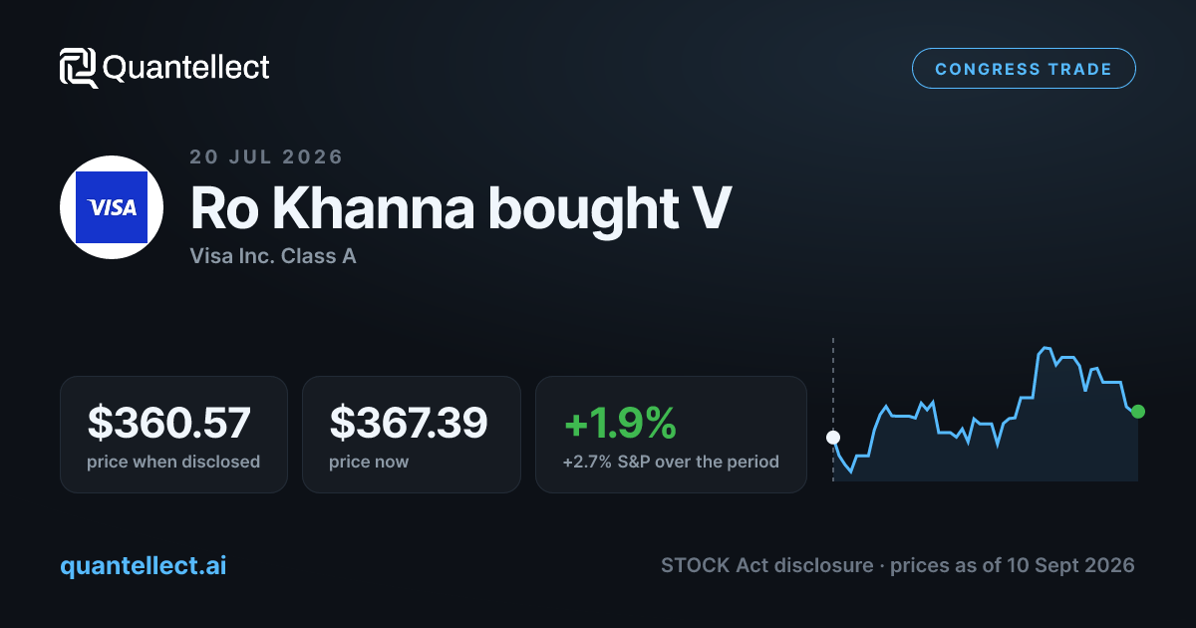Click the Quantellect logo icon
1196x628 pixels.
coord(78,68)
